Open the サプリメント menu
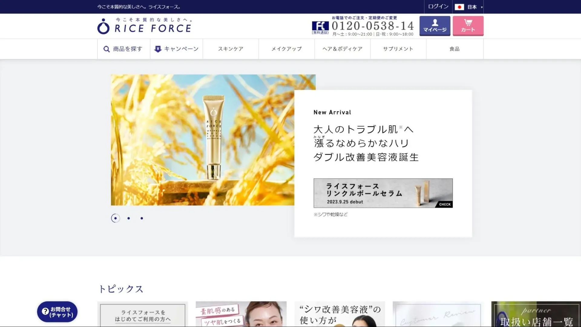 pyautogui.click(x=398, y=49)
